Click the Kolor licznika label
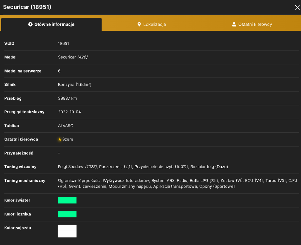The width and height of the screenshot is (301, 245). 18,214
